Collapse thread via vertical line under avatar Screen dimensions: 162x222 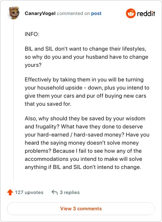[14, 101]
